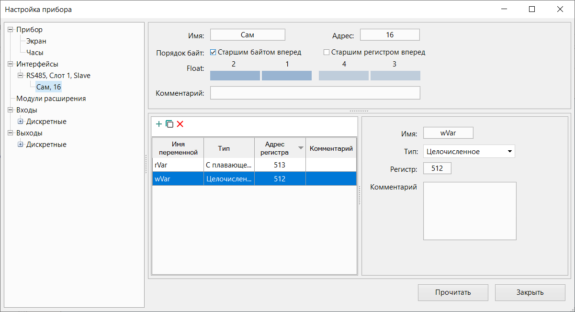The height and width of the screenshot is (312, 575).
Task: Click the Float byte block labeled 2
Action: [x=235, y=76]
